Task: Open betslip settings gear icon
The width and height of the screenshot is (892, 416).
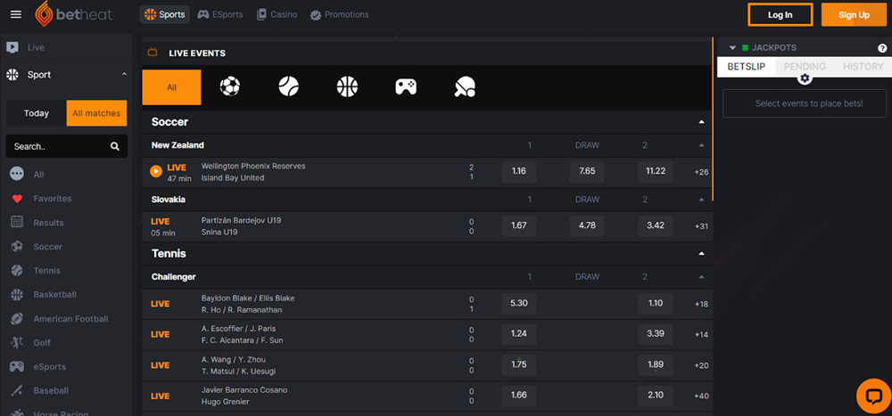Action: (805, 78)
